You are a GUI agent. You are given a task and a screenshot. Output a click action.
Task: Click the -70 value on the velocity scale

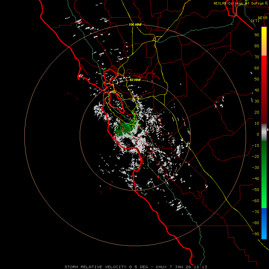(256, 212)
